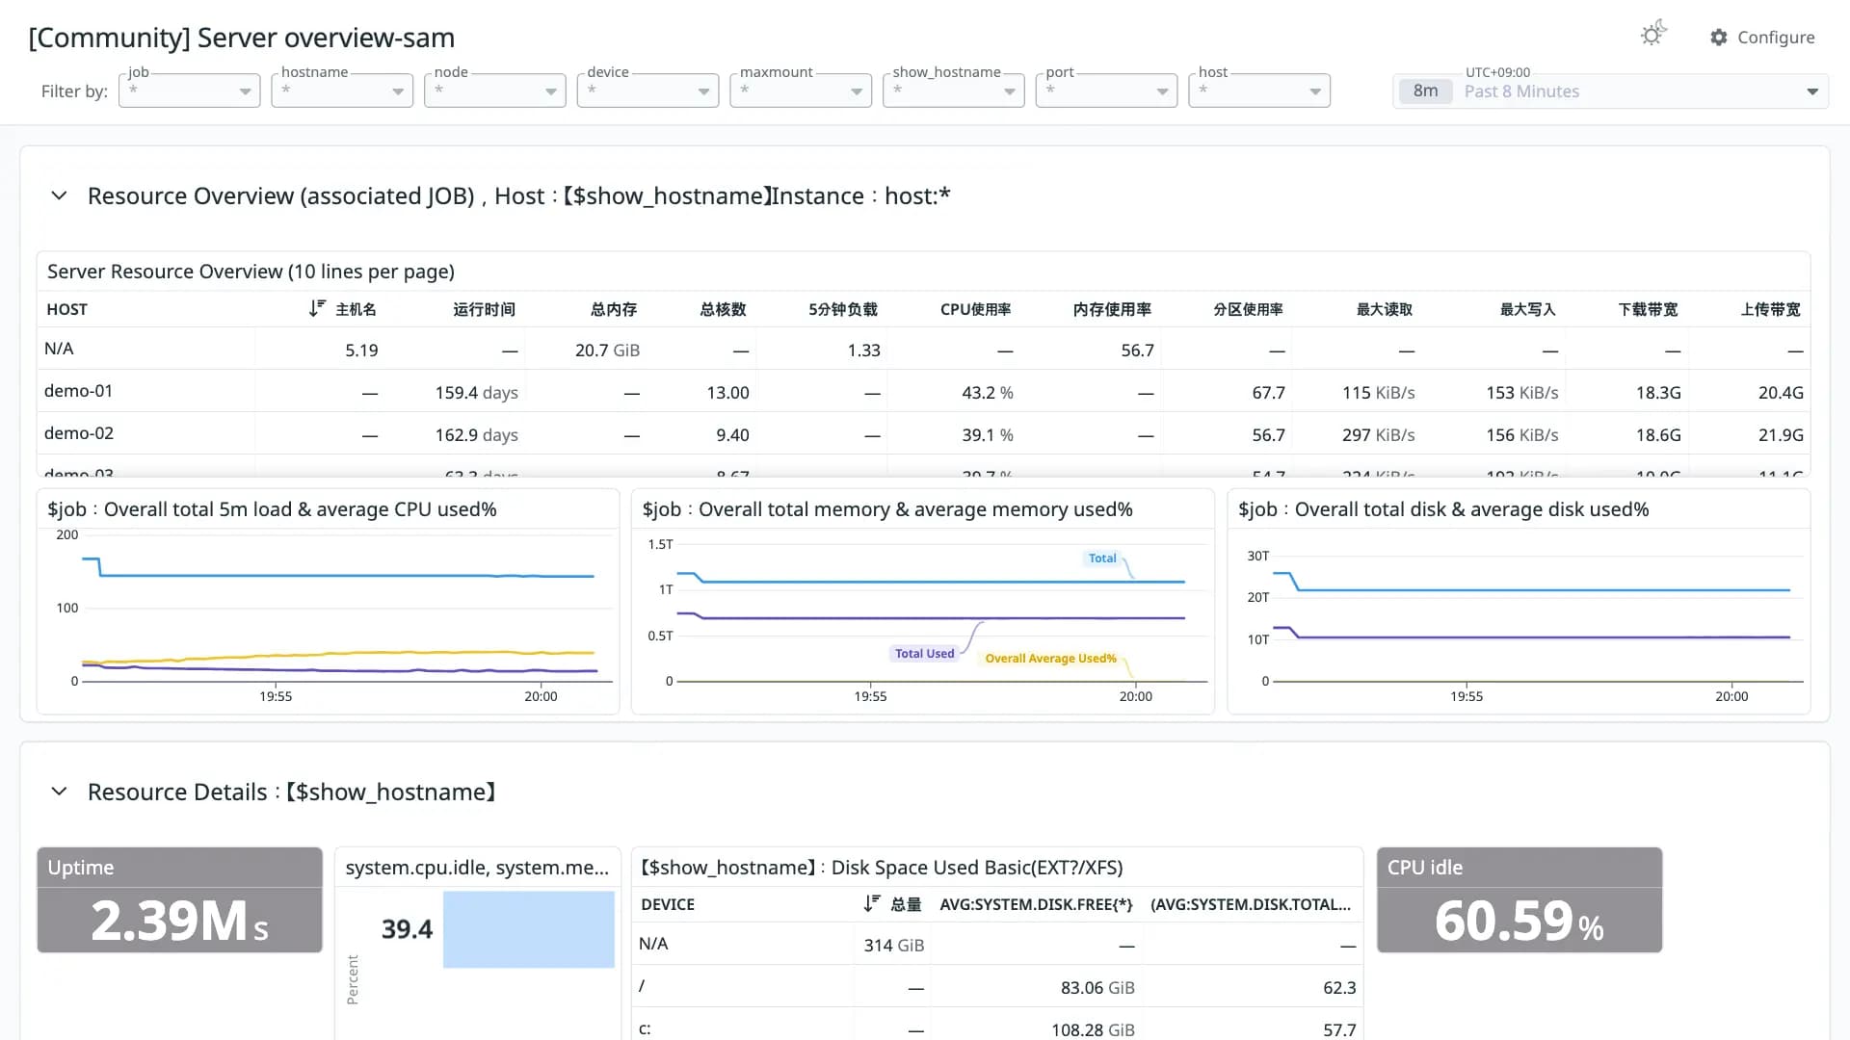Sort by the 下载带宽 column header

point(1648,309)
